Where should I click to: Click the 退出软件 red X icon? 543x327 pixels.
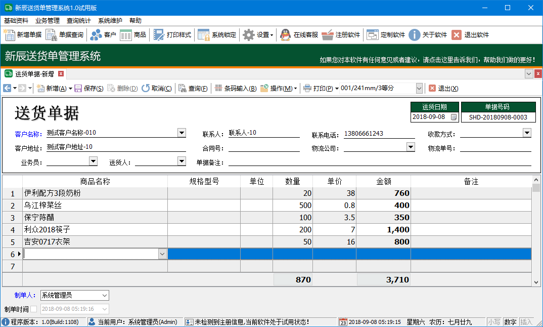point(457,35)
